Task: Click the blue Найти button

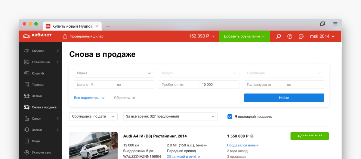Action: point(284,98)
